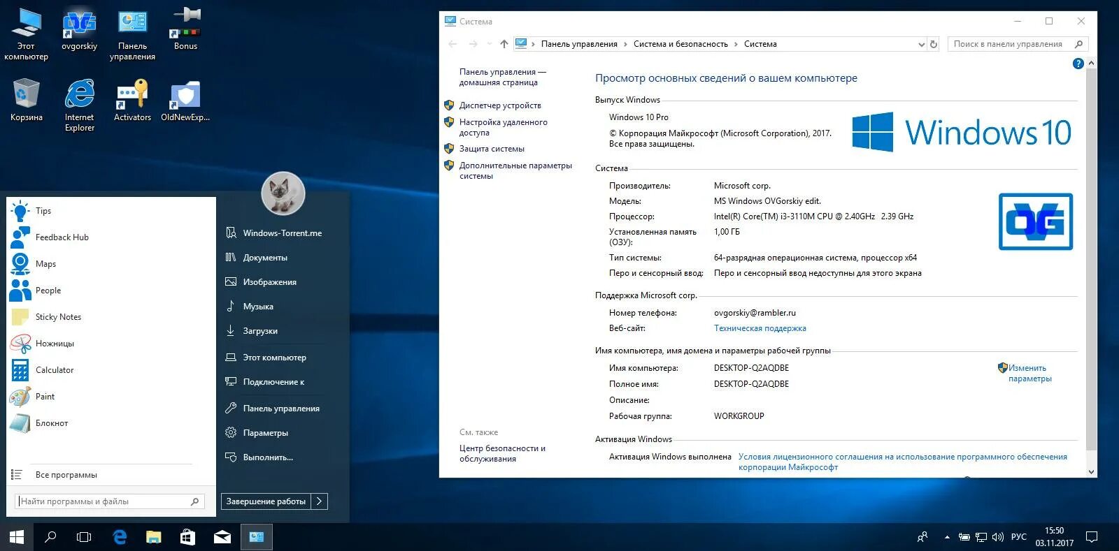
Task: Open Ножницы snipping tool in Start menu
Action: (x=111, y=344)
